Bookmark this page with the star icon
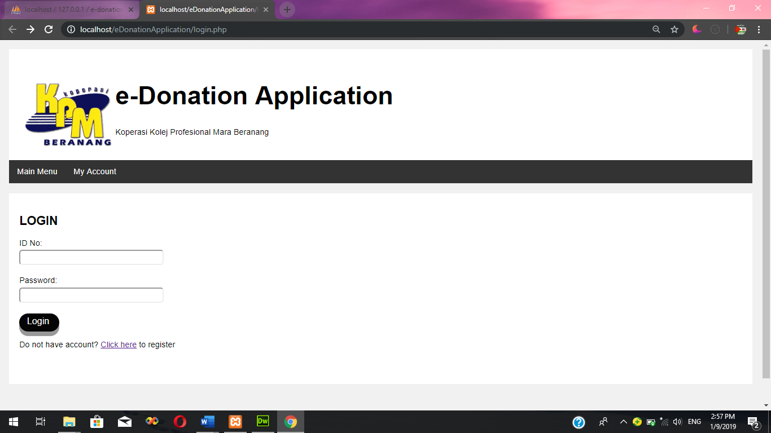771x433 pixels. (674, 29)
